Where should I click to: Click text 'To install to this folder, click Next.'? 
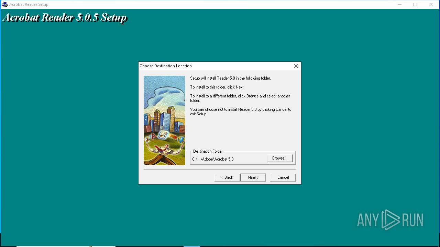tap(217, 87)
